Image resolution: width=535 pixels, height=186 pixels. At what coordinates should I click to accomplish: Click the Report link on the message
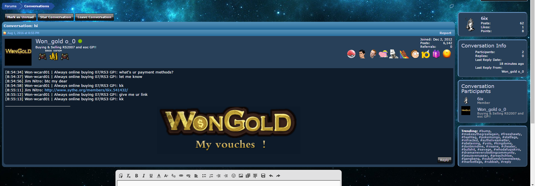pos(445,33)
